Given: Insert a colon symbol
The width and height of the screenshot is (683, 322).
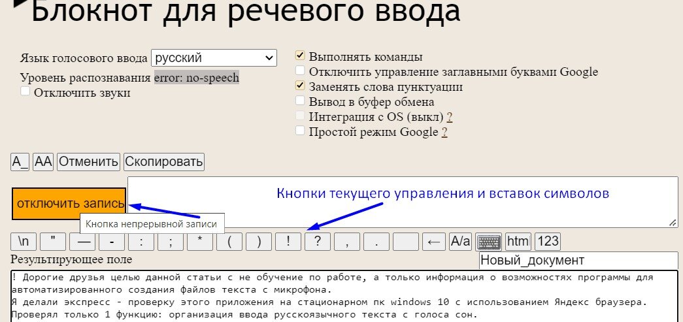Looking at the screenshot, I should pos(141,242).
